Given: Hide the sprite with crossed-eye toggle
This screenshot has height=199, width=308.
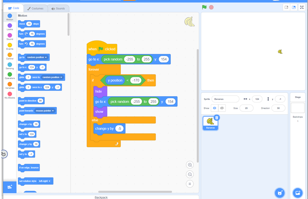Looking at the screenshot, I should click(x=222, y=108).
